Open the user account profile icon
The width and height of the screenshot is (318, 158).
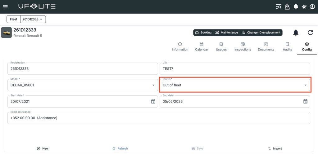click(x=312, y=7)
